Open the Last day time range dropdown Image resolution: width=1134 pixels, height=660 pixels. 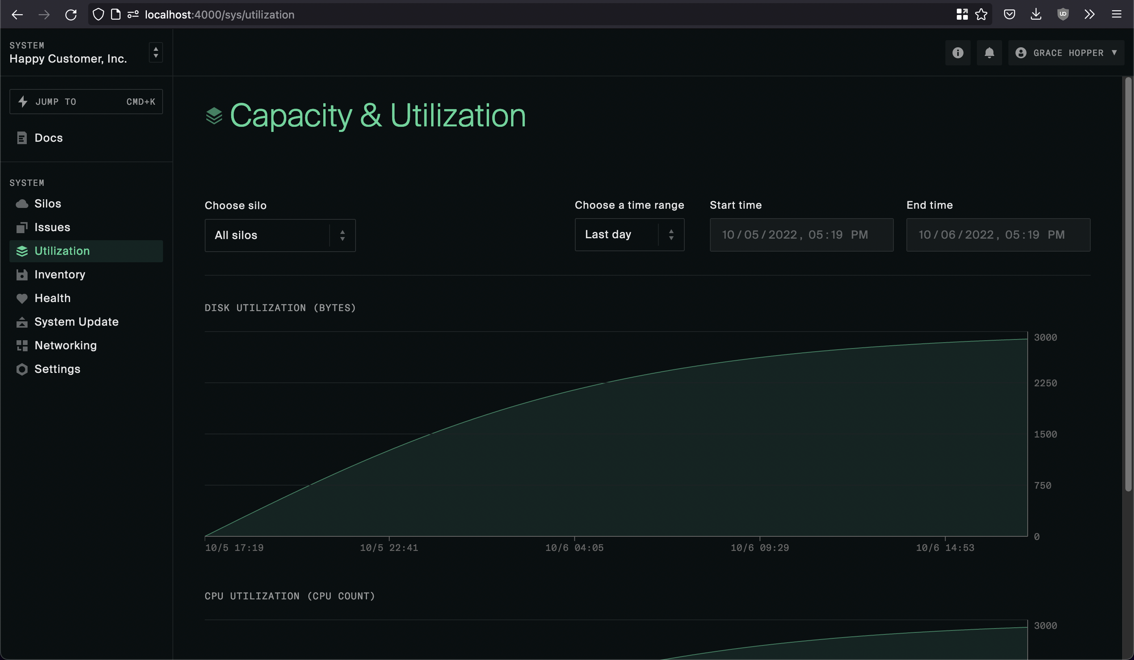pos(629,235)
